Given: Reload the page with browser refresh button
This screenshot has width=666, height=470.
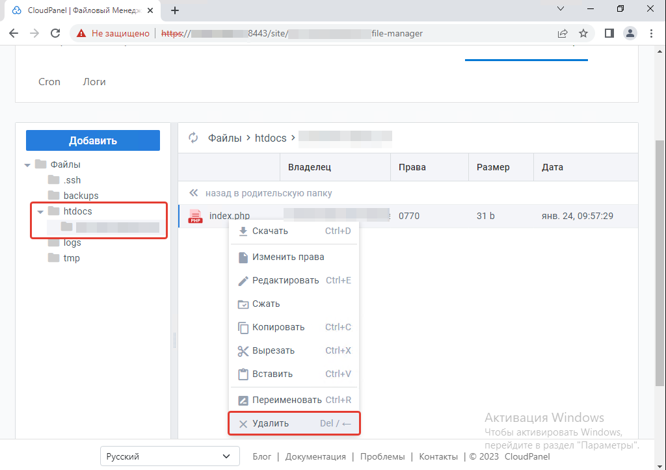Looking at the screenshot, I should click(56, 33).
